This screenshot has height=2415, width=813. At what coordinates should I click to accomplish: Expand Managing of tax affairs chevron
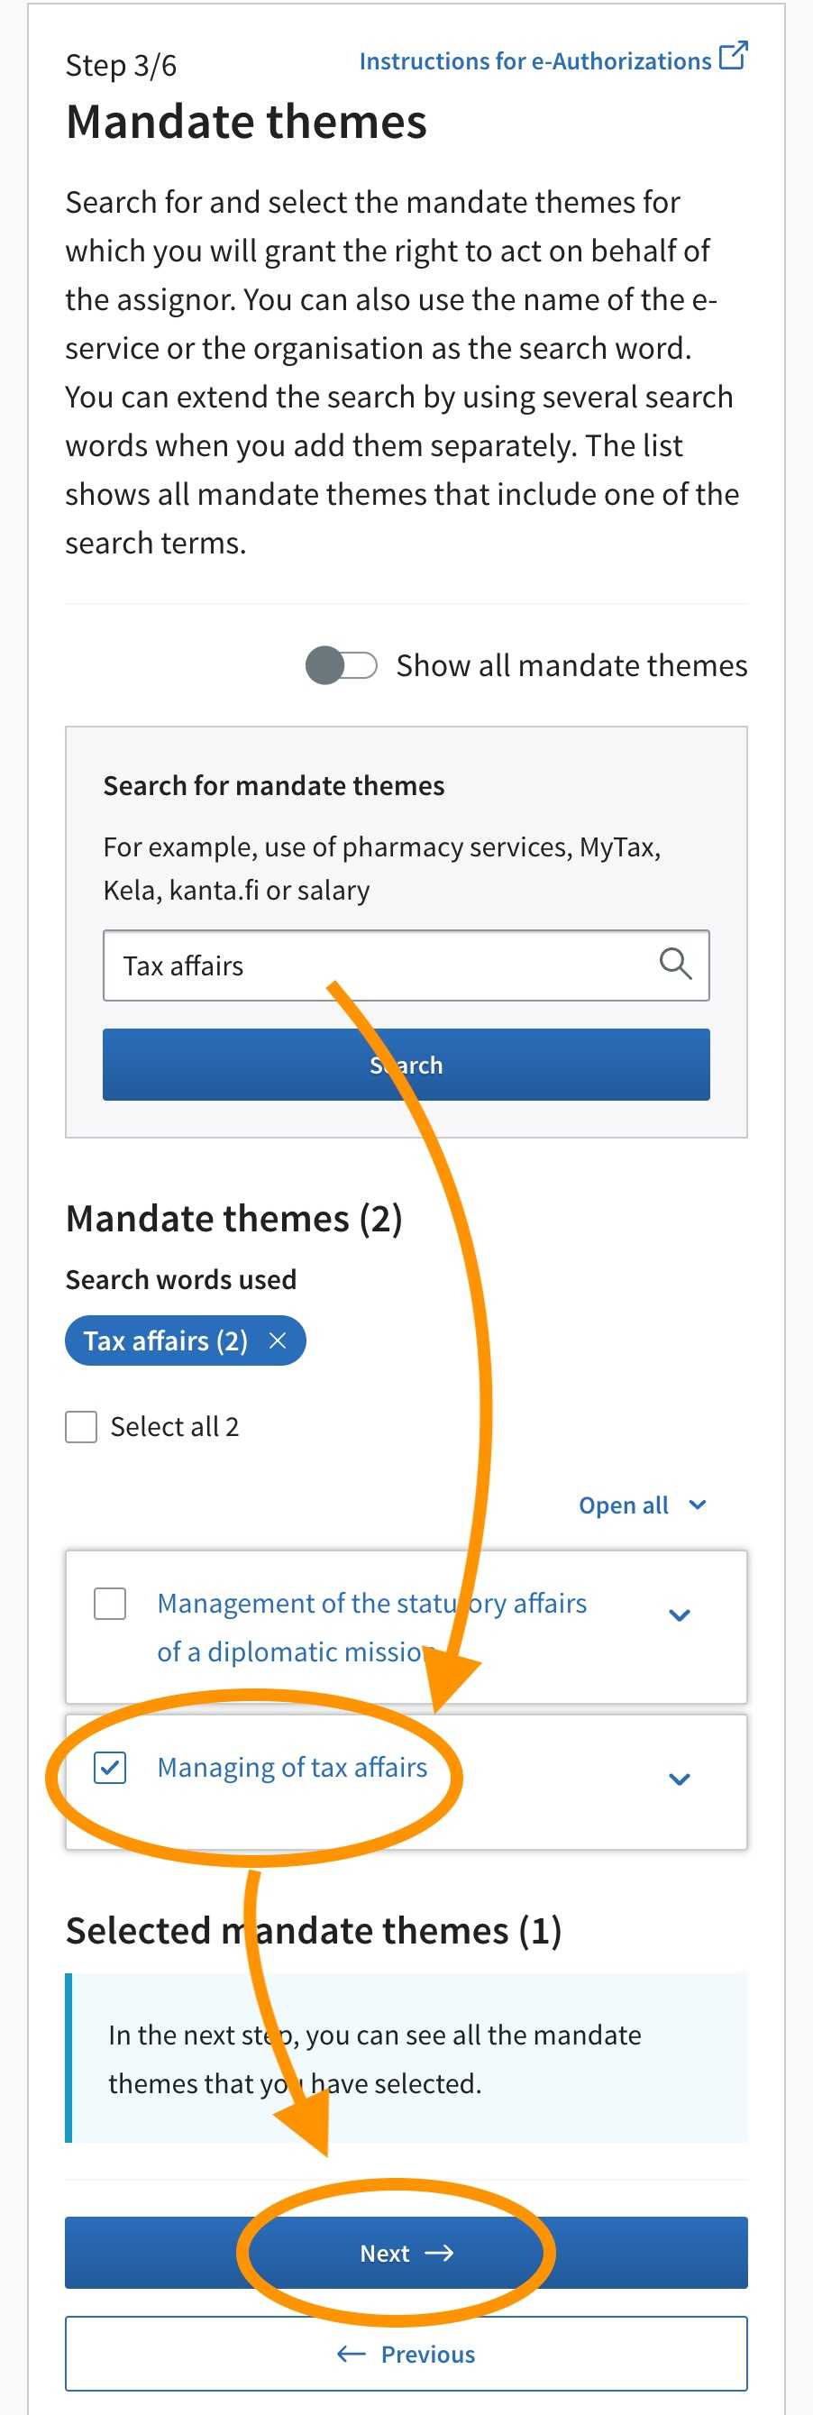tap(680, 1779)
